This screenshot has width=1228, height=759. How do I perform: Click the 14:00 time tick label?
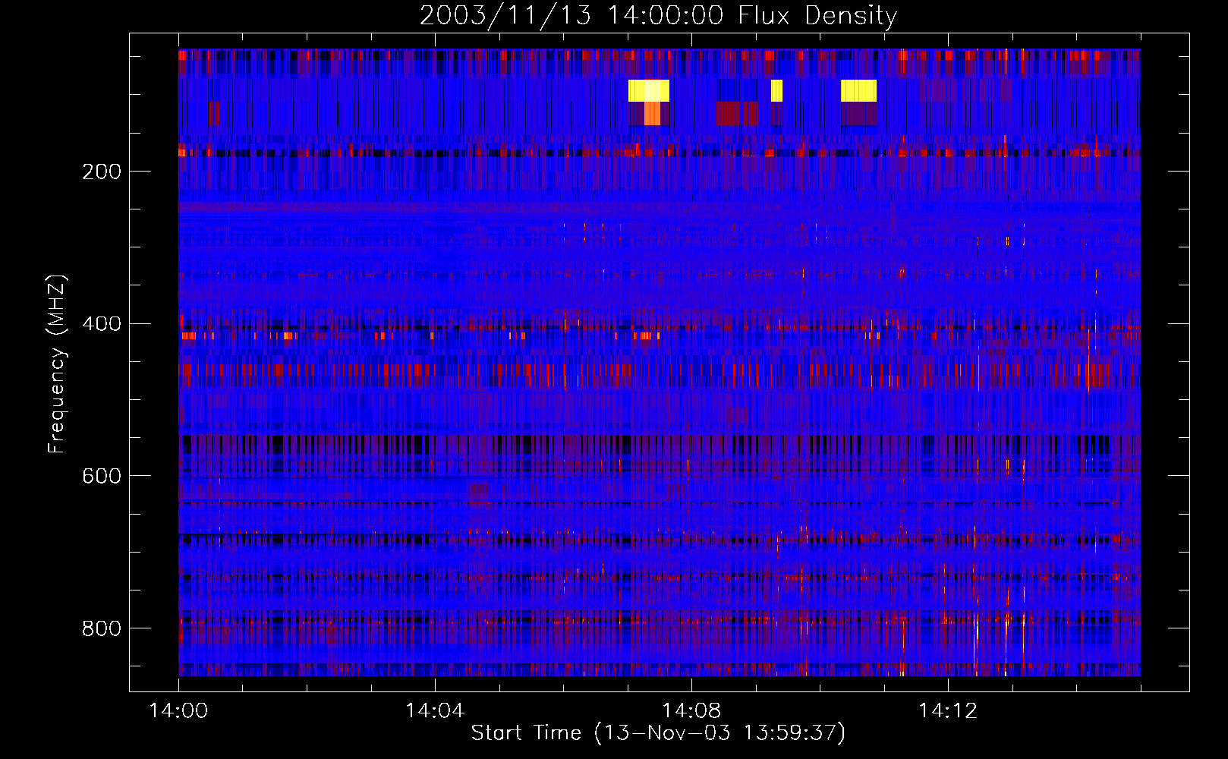tap(178, 710)
